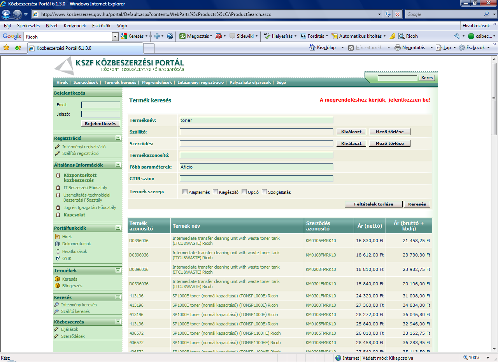498x362 pixels.
Task: Click the Google toolbar wrench settings icon
Action: (x=457, y=36)
